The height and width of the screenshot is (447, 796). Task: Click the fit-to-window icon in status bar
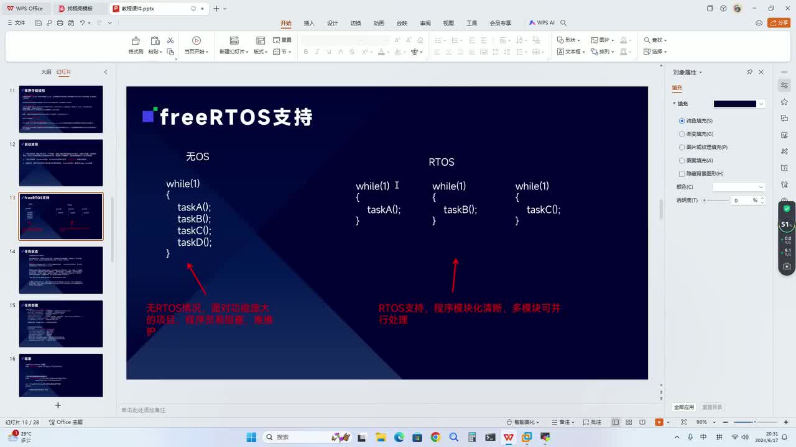pyautogui.click(x=684, y=422)
